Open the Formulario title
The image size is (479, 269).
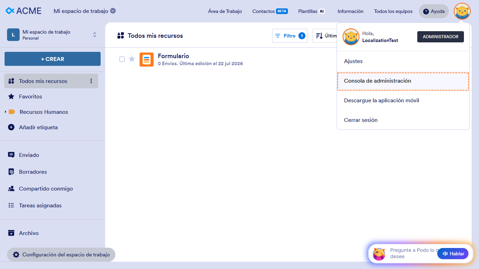click(x=173, y=56)
